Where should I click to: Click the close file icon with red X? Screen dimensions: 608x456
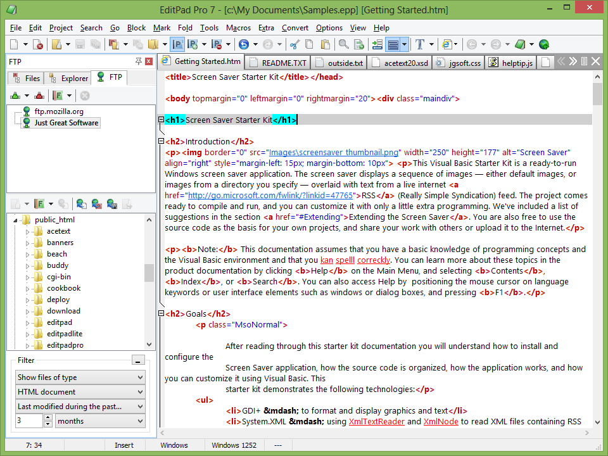pos(38,44)
